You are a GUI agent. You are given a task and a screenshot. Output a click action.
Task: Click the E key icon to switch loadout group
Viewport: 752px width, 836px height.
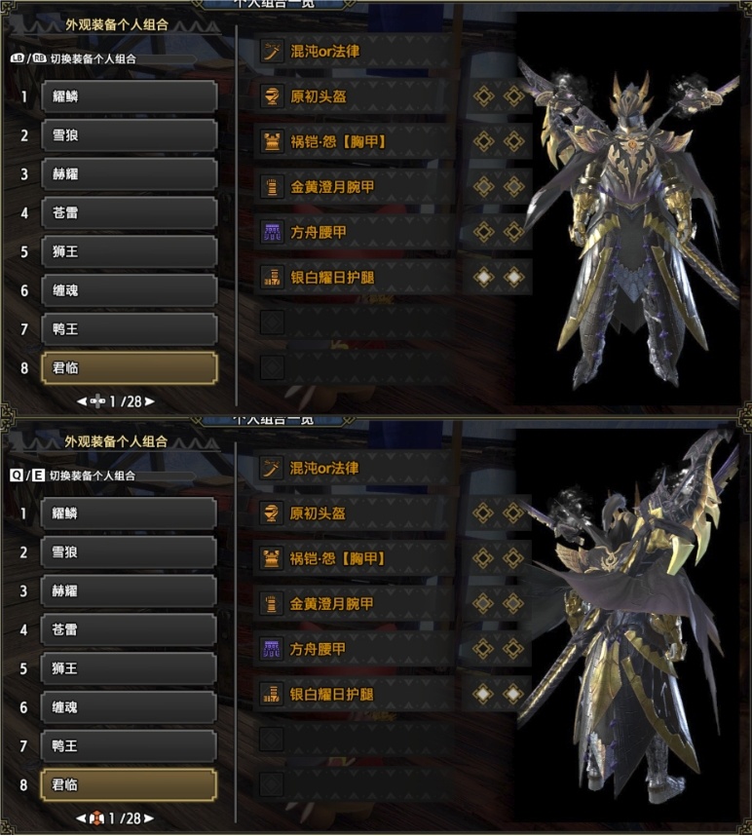(38, 475)
